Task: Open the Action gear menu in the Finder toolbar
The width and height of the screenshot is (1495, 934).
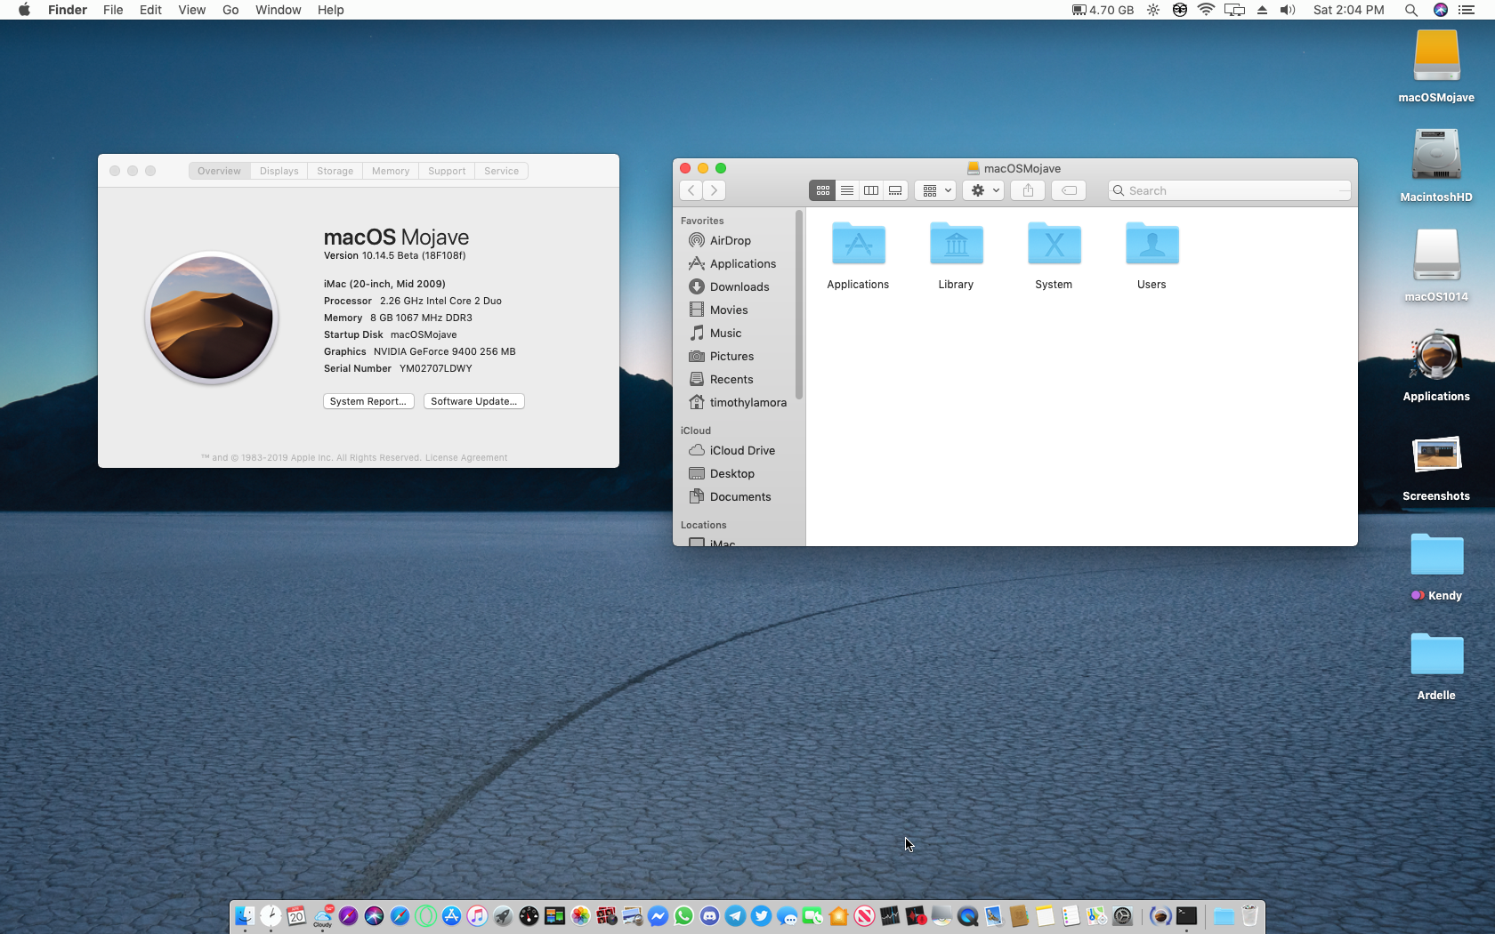Action: (x=983, y=190)
